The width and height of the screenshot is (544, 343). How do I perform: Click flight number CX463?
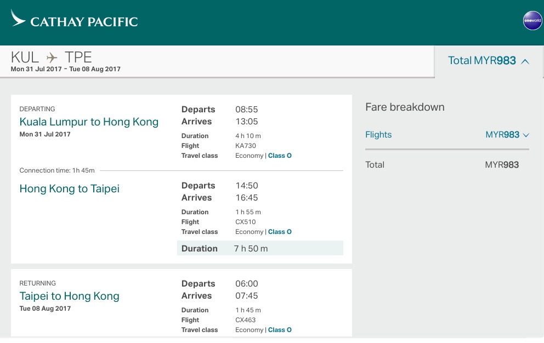point(245,320)
